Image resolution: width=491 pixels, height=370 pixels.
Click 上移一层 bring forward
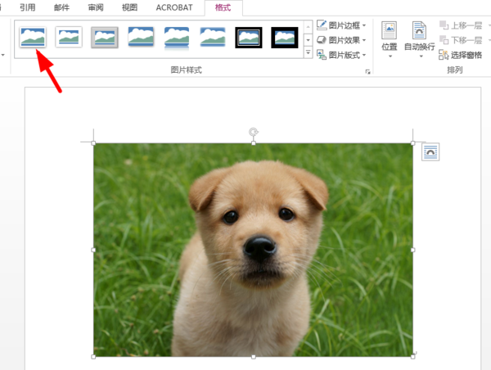(x=466, y=25)
